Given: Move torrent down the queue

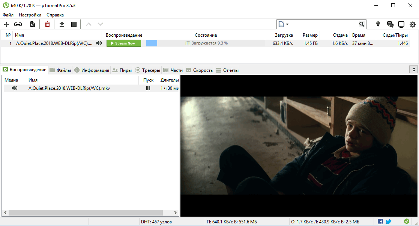Looking at the screenshot, I should 100,24.
